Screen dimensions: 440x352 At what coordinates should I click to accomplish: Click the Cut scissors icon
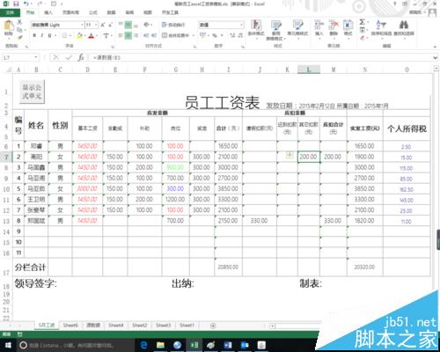pyautogui.click(x=19, y=22)
